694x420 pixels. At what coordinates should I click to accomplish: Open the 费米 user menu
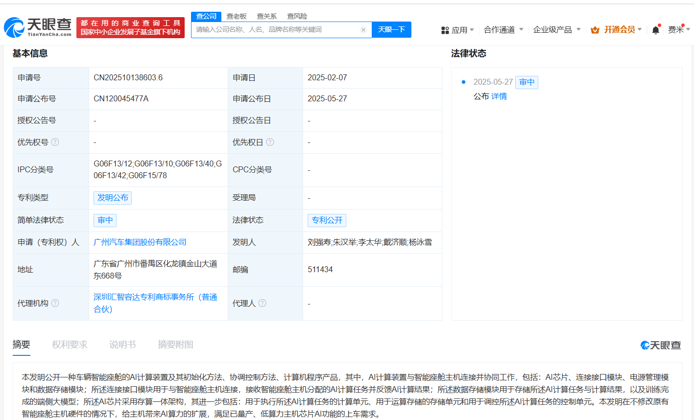(679, 30)
